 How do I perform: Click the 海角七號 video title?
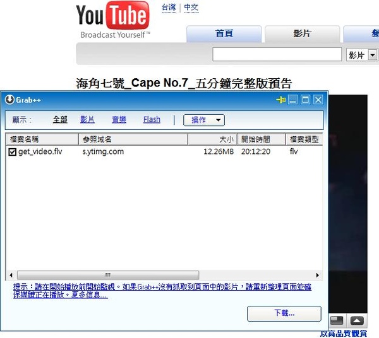point(184,83)
